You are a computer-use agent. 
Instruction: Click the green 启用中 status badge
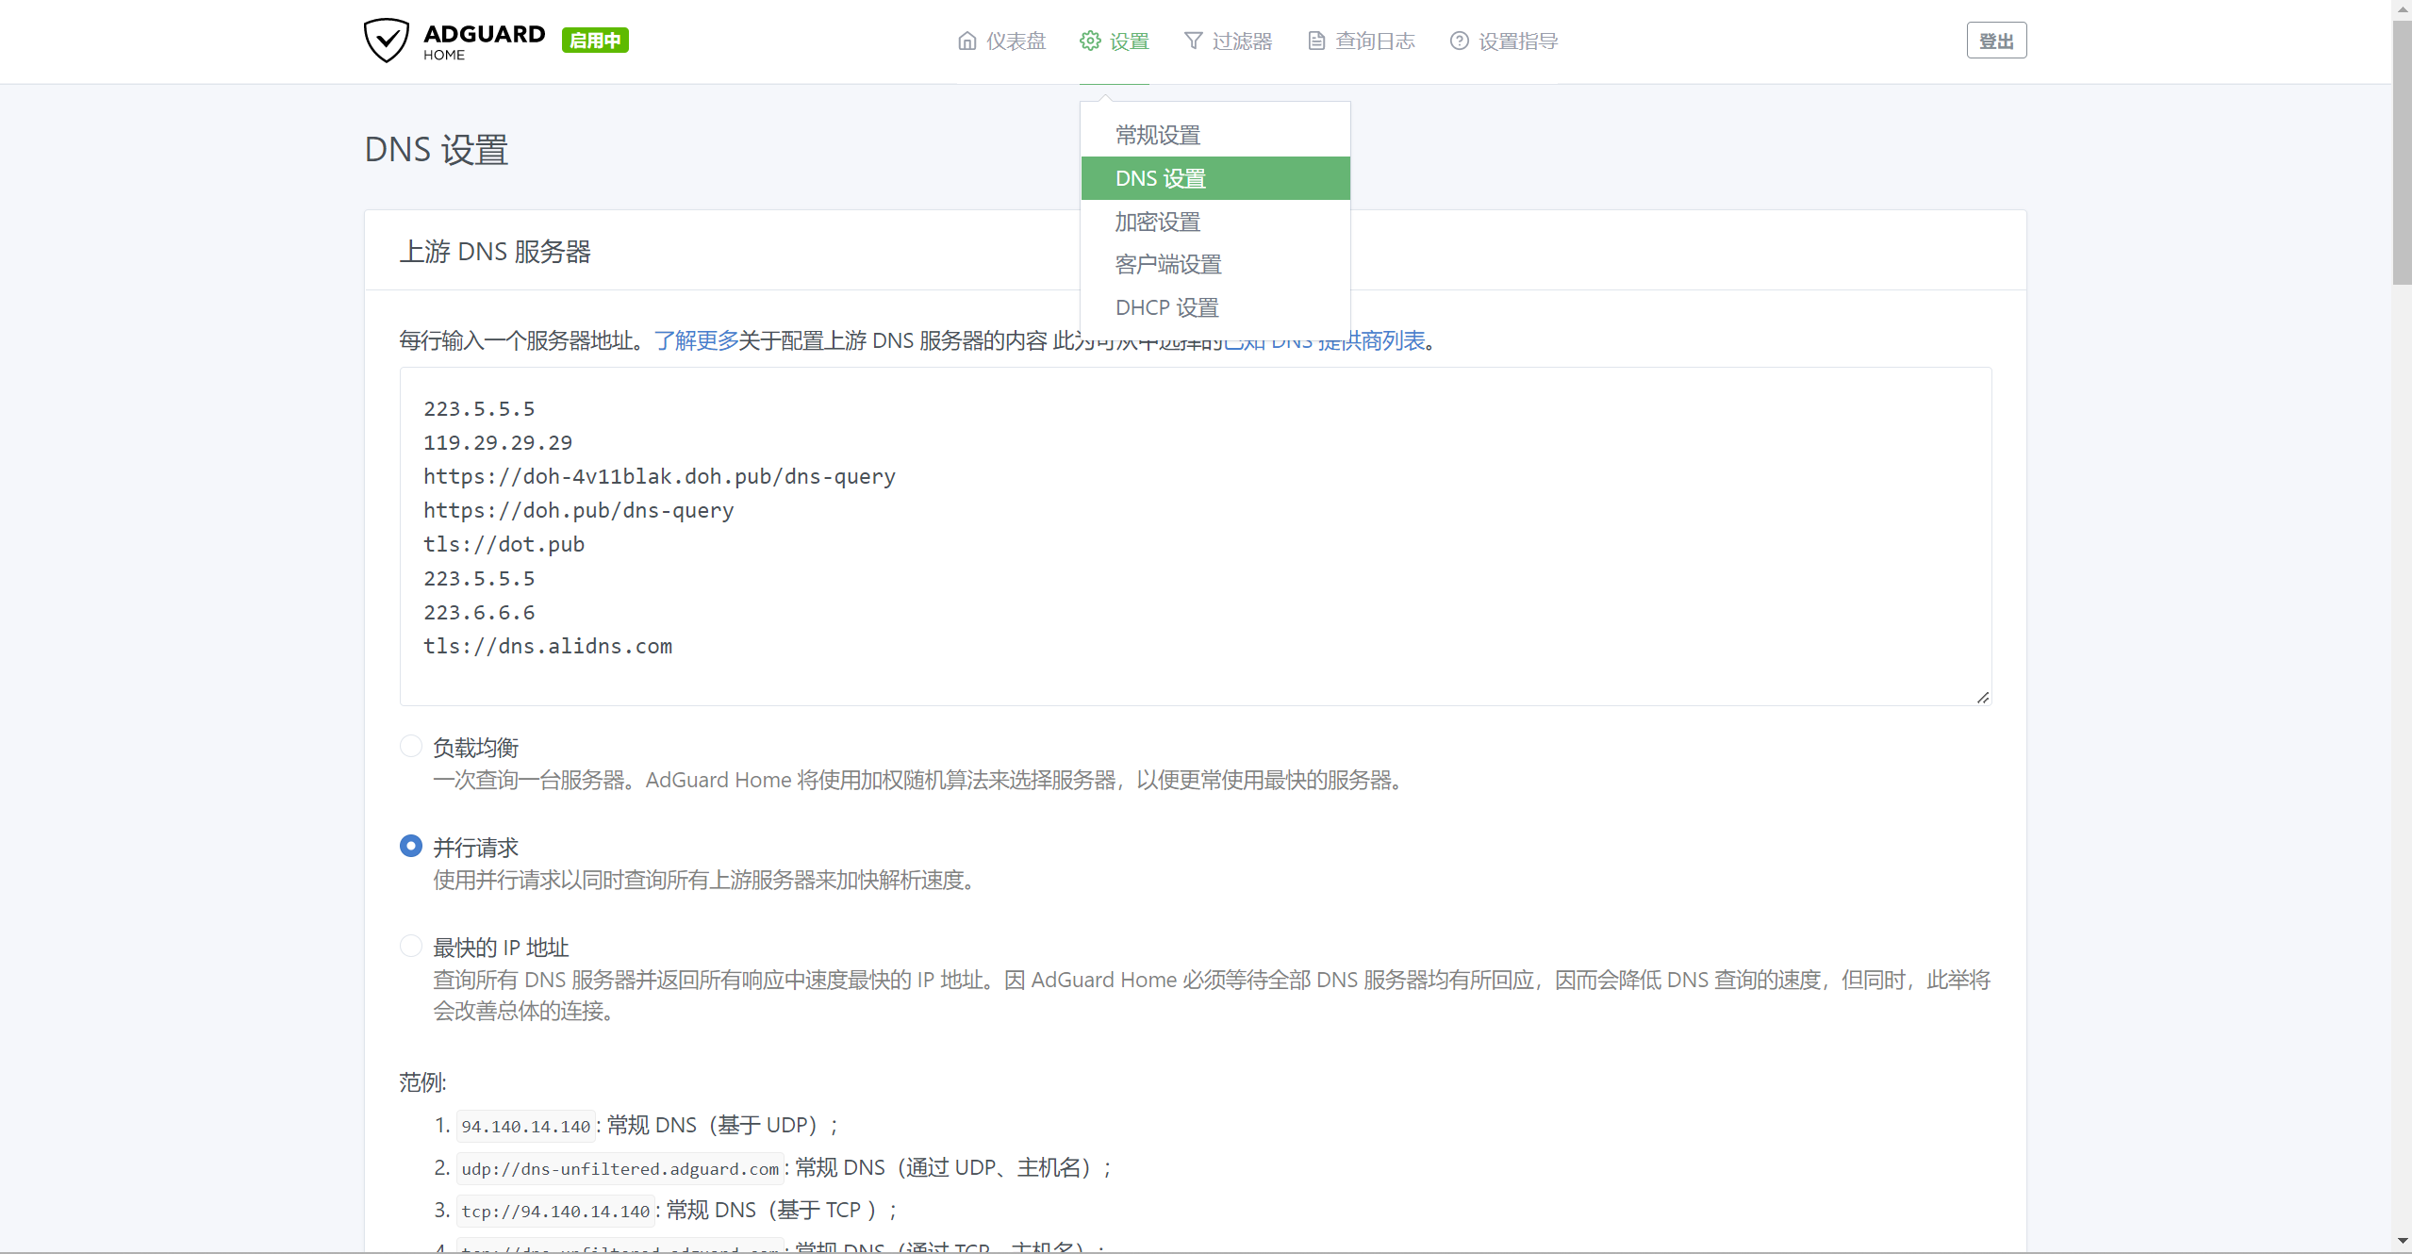point(595,41)
